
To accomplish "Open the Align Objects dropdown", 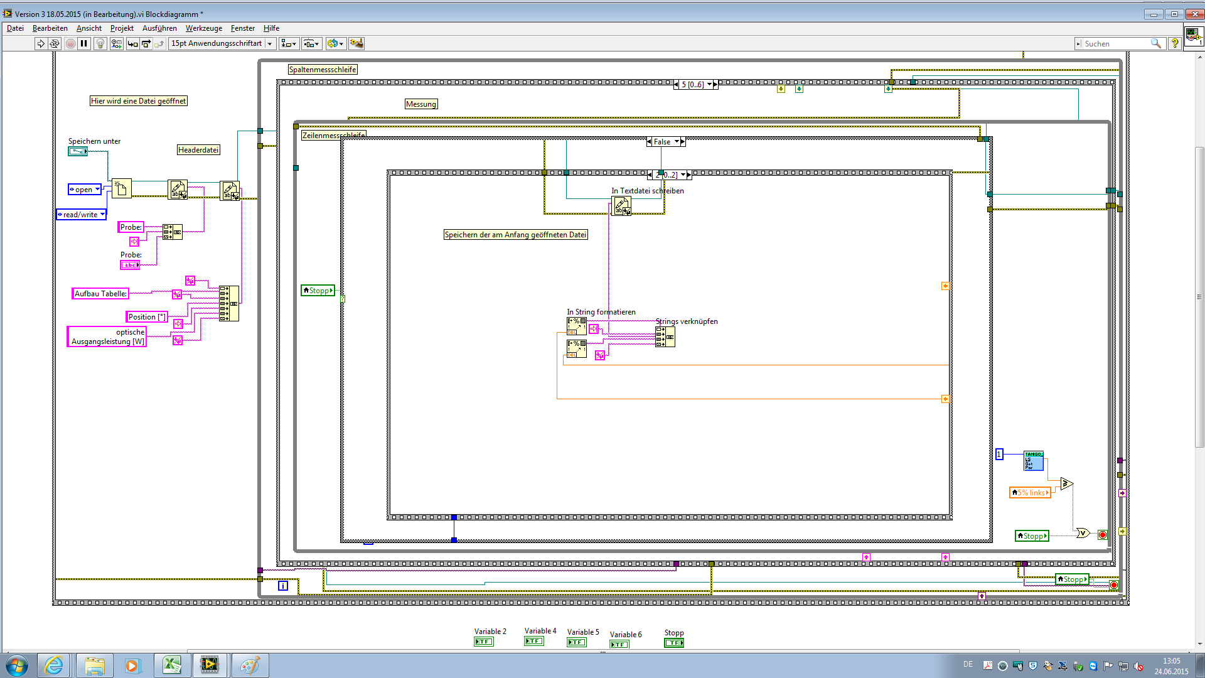I will pos(289,43).
